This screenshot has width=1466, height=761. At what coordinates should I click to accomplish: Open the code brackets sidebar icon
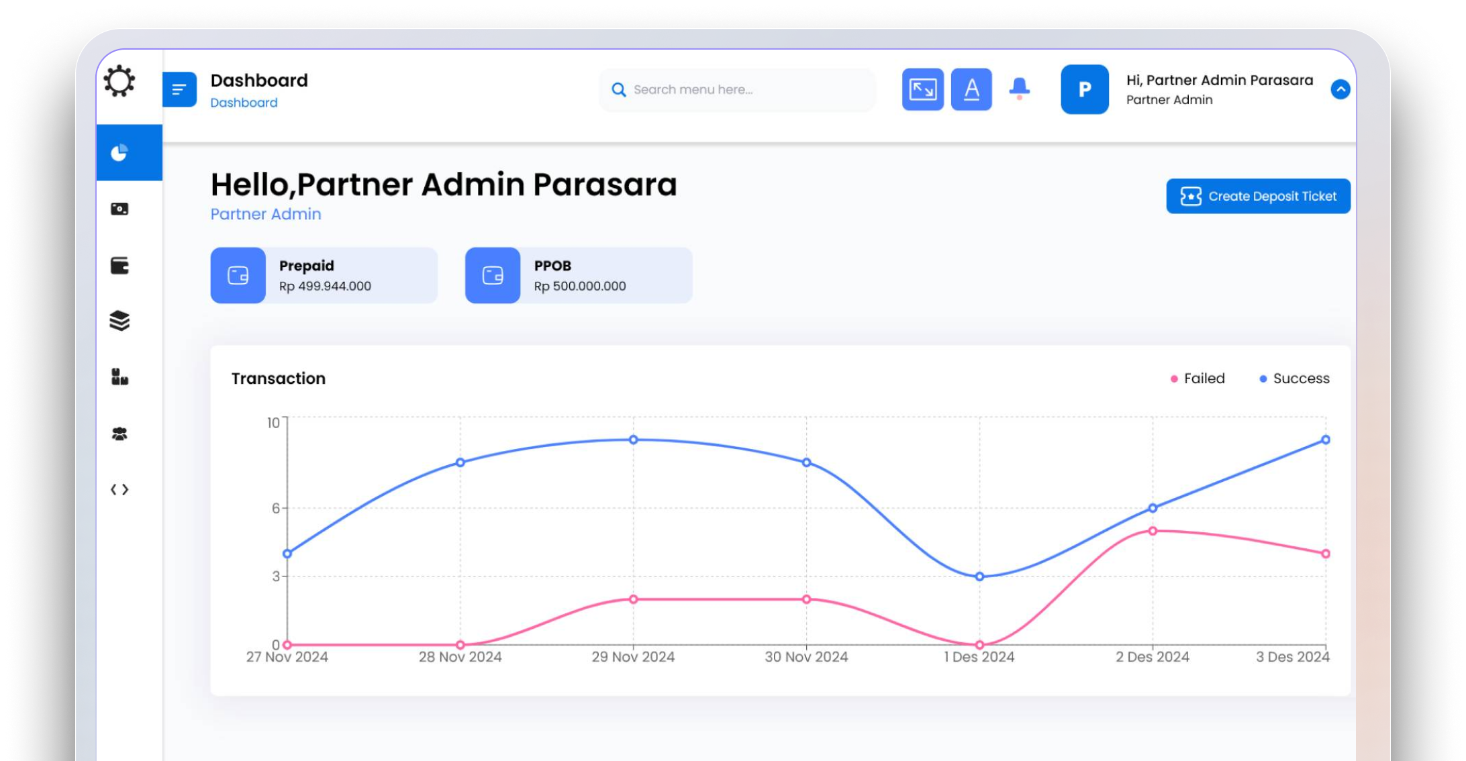[119, 490]
